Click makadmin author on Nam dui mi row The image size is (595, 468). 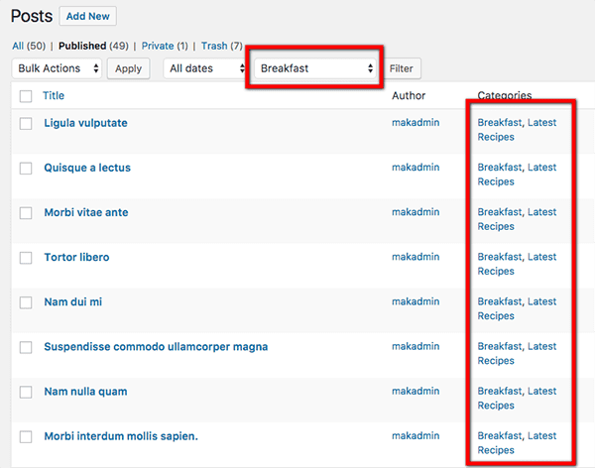415,301
